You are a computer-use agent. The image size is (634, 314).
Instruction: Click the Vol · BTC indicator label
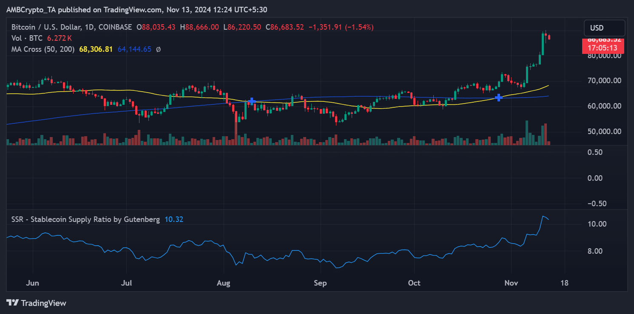pos(27,38)
